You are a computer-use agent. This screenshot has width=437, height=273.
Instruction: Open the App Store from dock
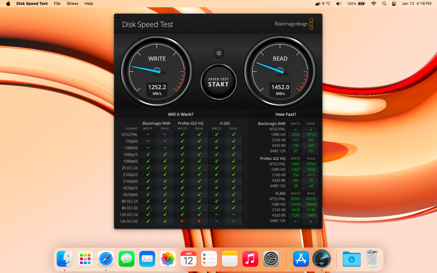(301, 259)
